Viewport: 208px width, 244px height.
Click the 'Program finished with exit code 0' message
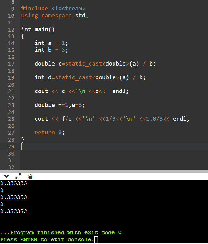[61, 233]
